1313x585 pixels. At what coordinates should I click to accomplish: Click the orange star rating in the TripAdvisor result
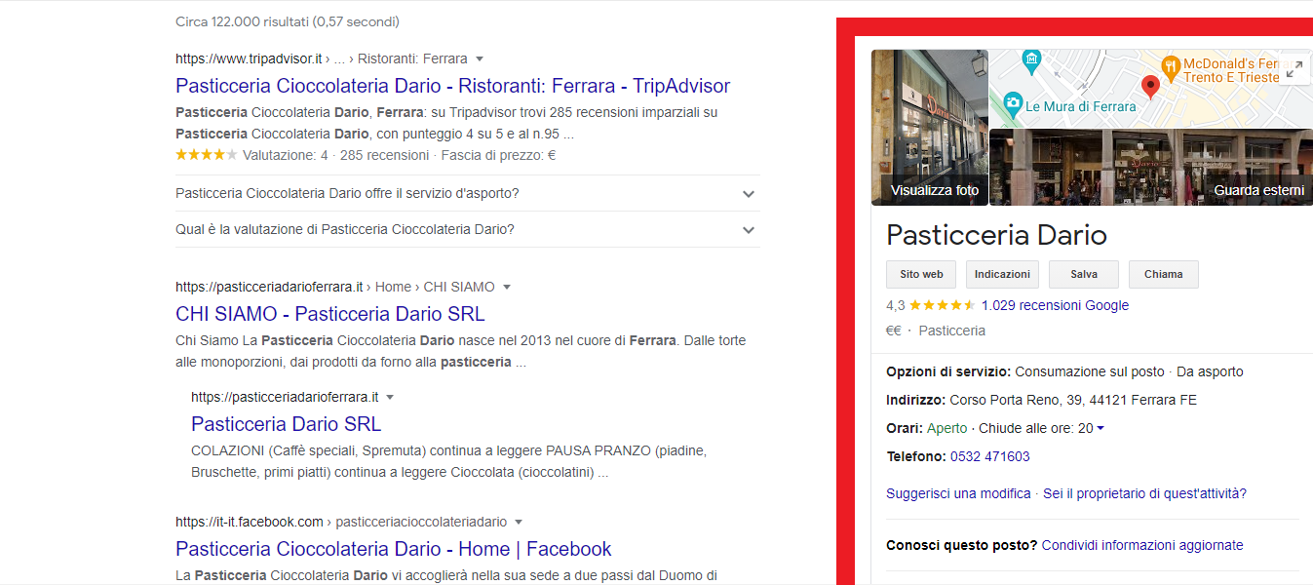click(206, 153)
